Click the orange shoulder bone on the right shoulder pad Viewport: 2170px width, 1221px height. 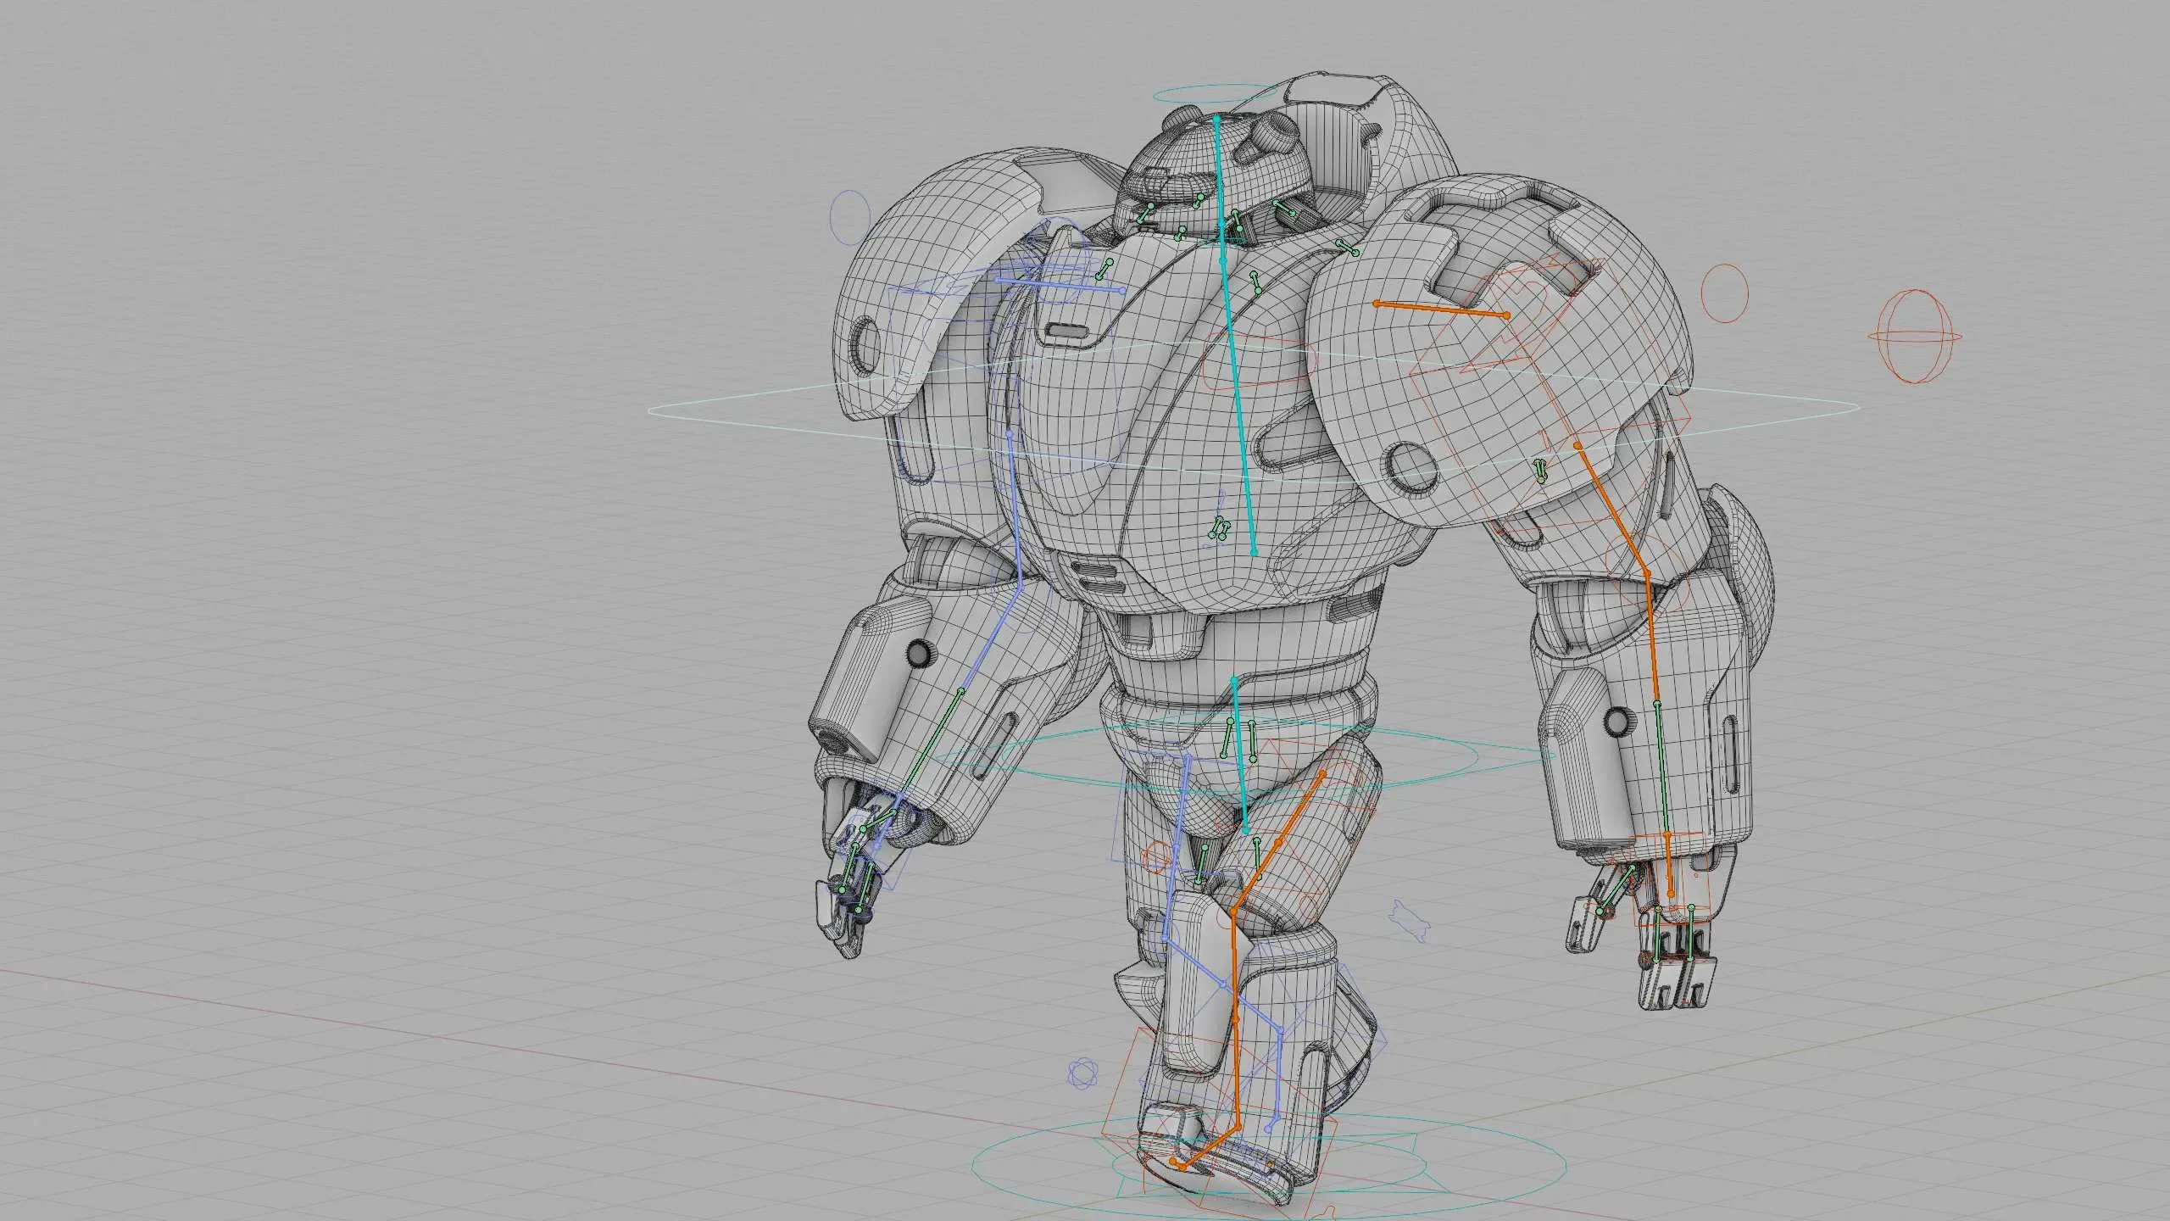pos(1441,309)
